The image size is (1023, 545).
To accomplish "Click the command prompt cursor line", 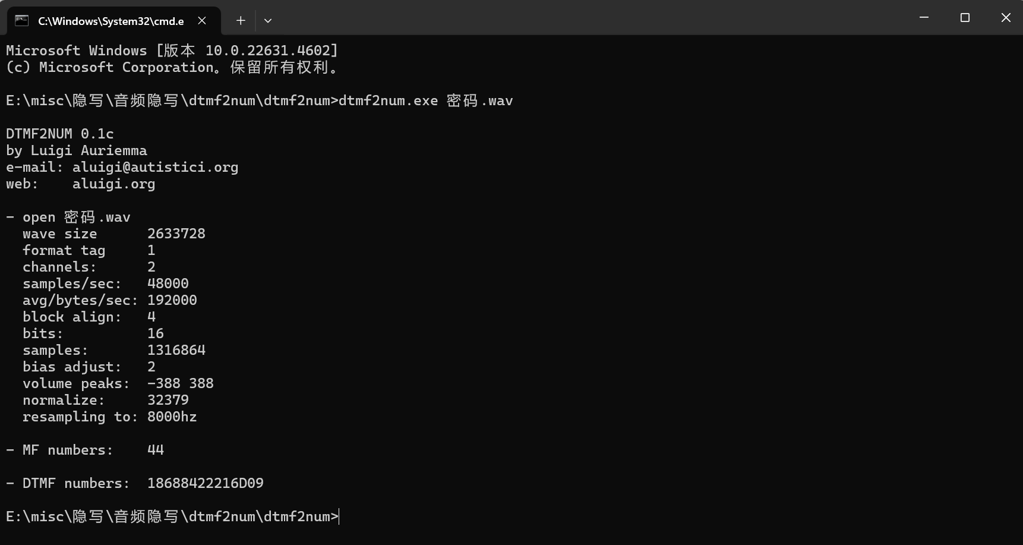I will coord(172,516).
